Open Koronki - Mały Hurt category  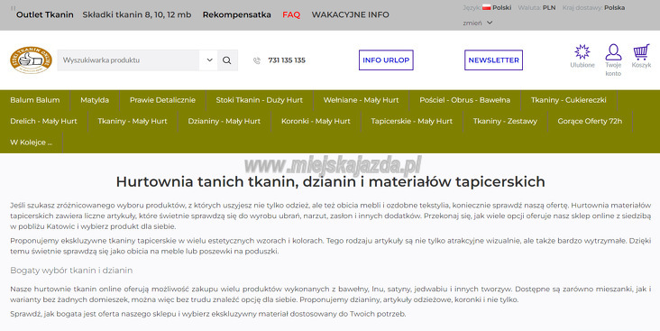[x=316, y=121]
